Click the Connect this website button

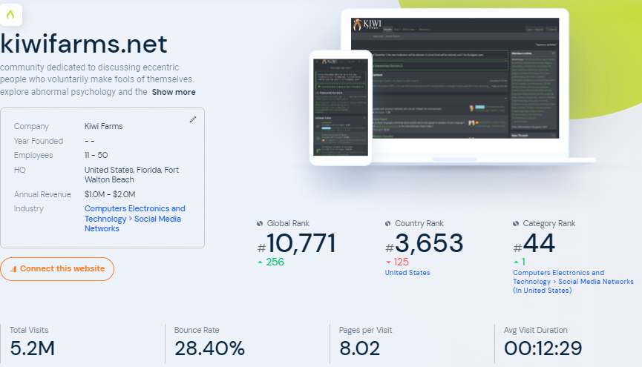[x=57, y=269]
